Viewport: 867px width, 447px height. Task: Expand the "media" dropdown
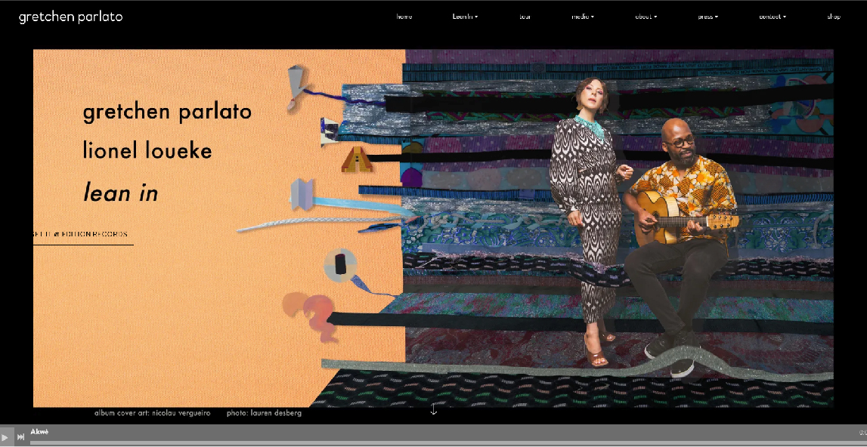(582, 16)
